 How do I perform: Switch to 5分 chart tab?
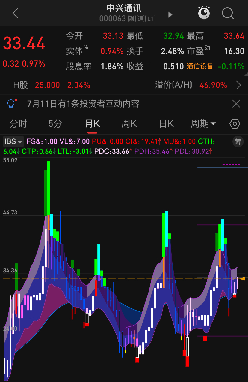coord(55,123)
